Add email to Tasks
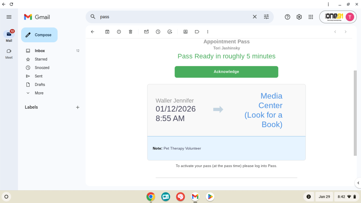 [170, 32]
